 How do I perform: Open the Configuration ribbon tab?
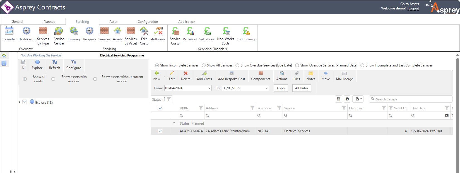tap(148, 22)
